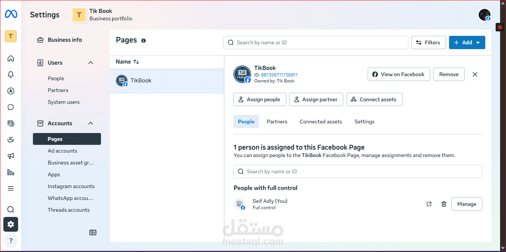506x252 pixels.
Task: Open Apps in the Accounts menu
Action: click(x=54, y=174)
